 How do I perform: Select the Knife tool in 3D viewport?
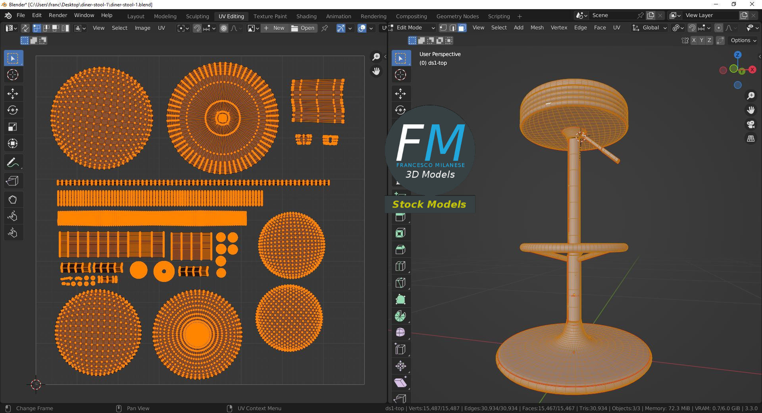(x=400, y=283)
